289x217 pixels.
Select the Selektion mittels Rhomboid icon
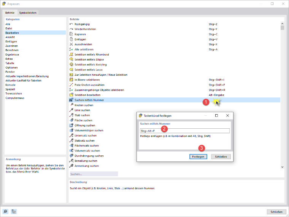pos(71,54)
